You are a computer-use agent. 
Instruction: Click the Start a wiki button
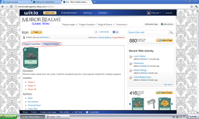(x=50, y=13)
